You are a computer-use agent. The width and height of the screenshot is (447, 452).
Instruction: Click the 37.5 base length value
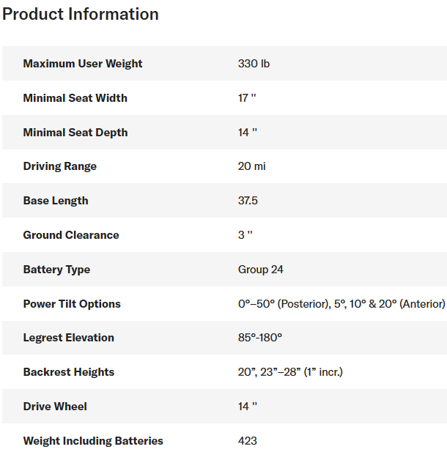(248, 201)
